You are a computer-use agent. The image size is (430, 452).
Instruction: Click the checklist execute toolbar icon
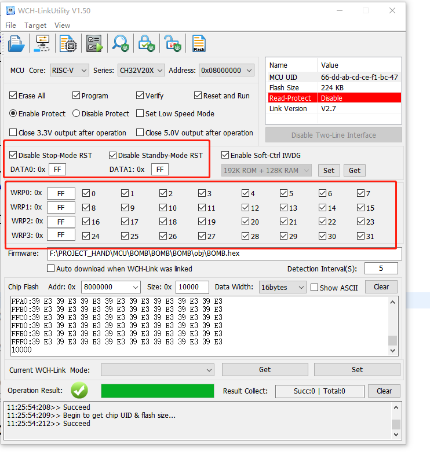coord(94,44)
